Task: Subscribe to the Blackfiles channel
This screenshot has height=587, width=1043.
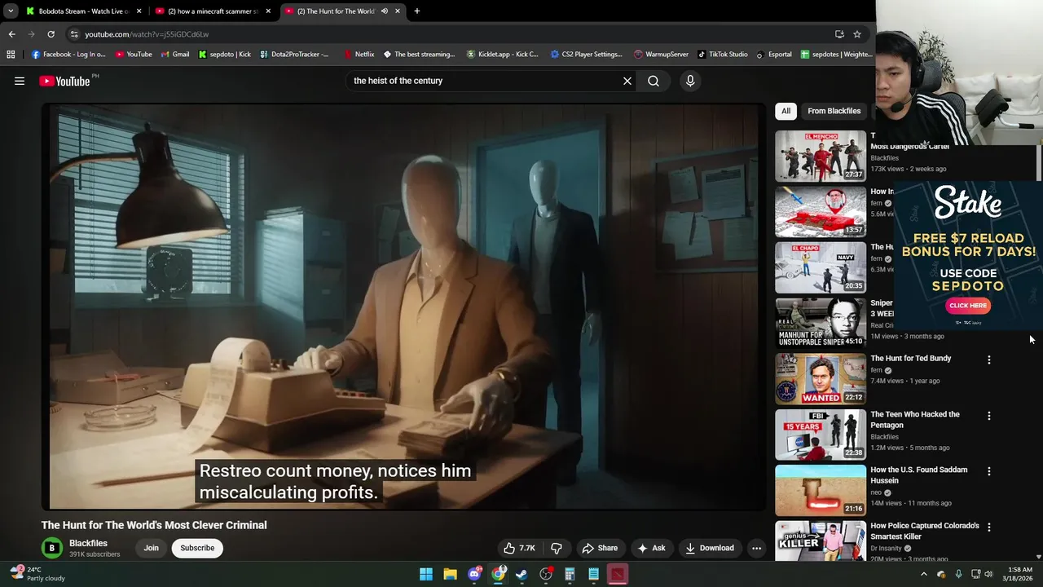Action: (x=197, y=548)
